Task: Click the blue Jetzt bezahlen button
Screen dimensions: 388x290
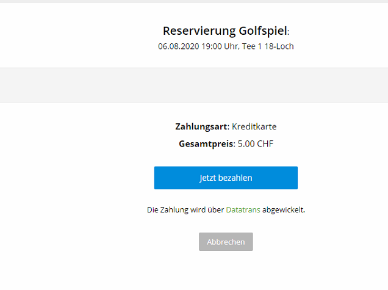Action: (226, 178)
